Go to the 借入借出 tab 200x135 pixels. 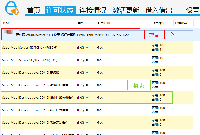[159, 10]
